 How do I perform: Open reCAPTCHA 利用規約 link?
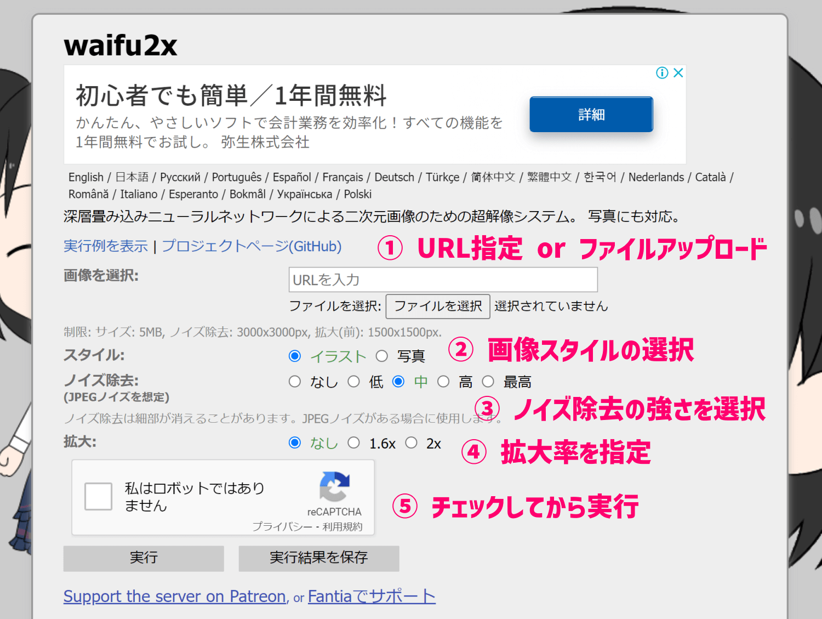(342, 527)
